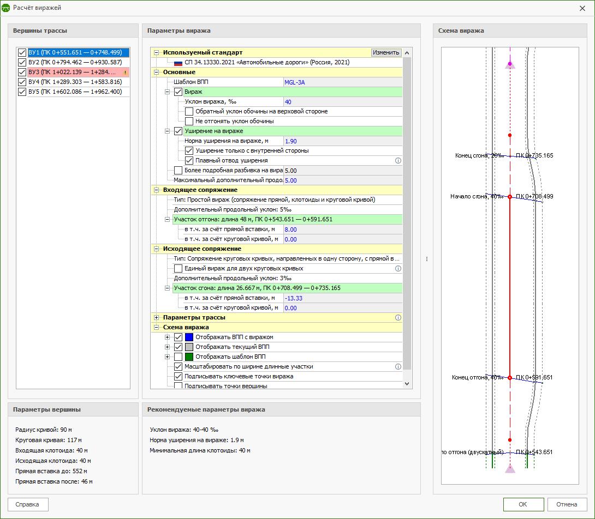Viewport: 595px width, 519px height.
Task: Collapse the Входящее сопряжение section
Action: (x=157, y=190)
